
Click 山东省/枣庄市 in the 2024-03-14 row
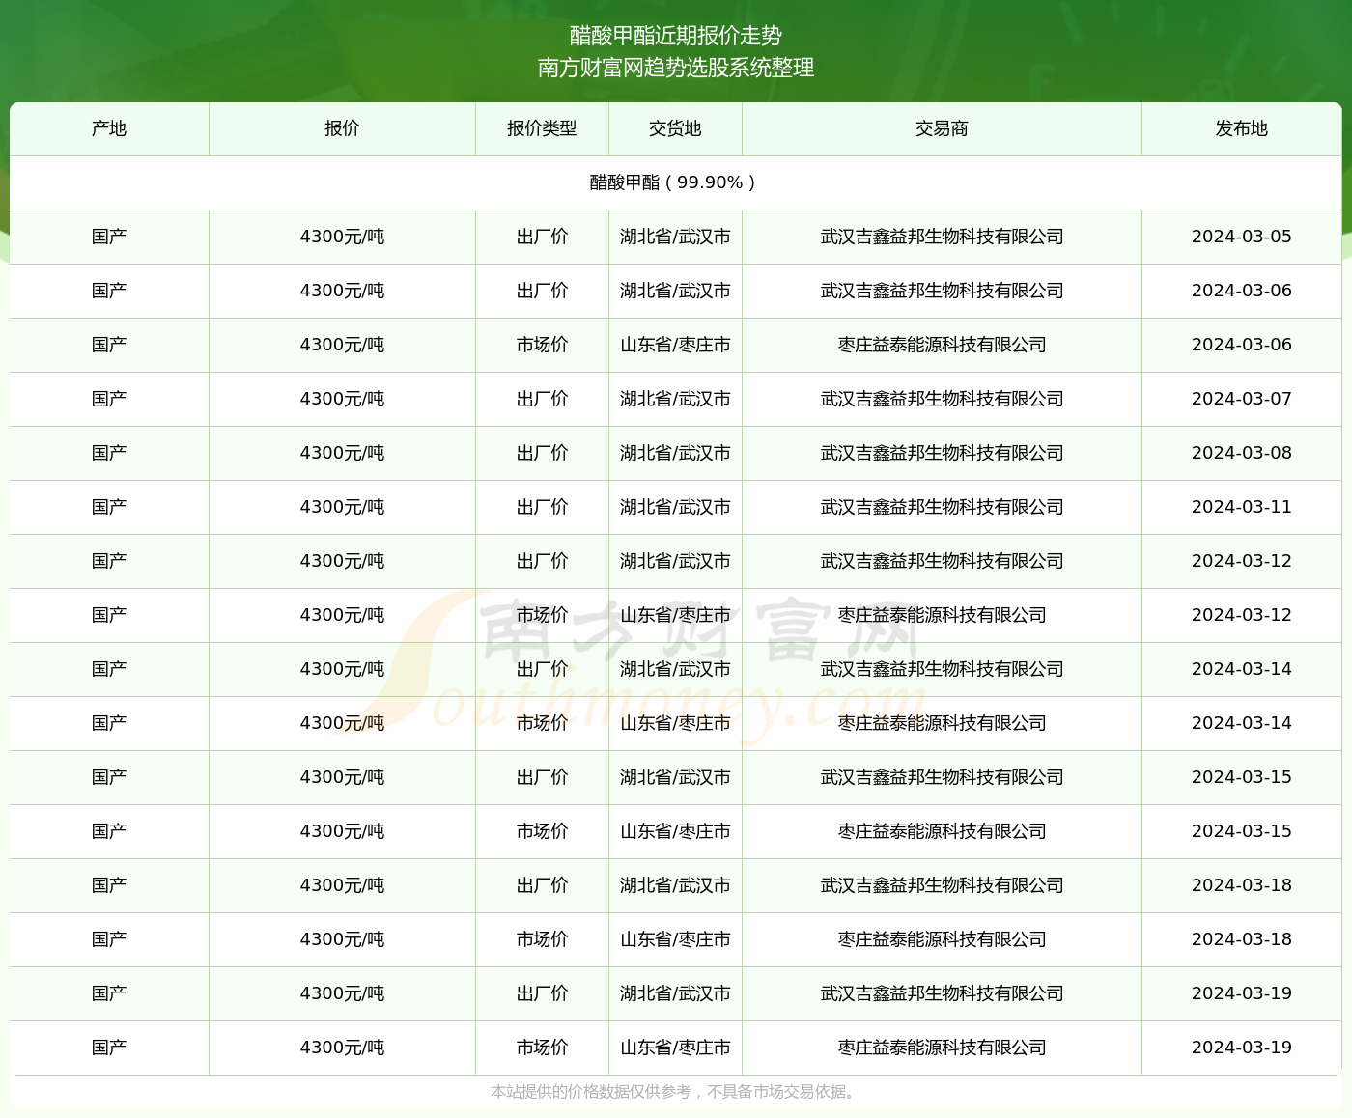coord(675,723)
